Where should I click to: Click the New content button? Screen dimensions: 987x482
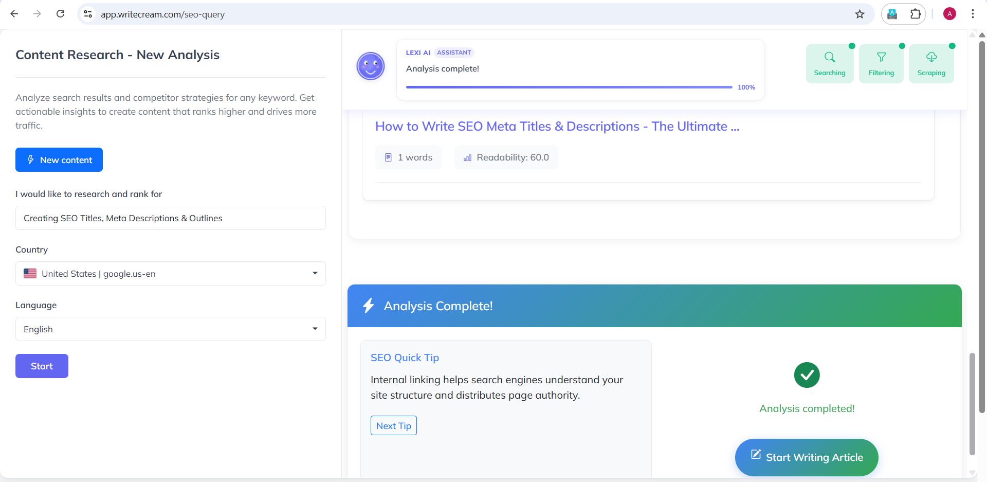pos(59,160)
